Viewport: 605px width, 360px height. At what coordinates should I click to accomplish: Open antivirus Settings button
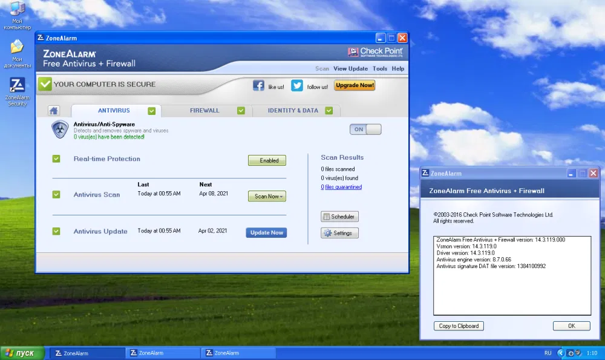(339, 233)
